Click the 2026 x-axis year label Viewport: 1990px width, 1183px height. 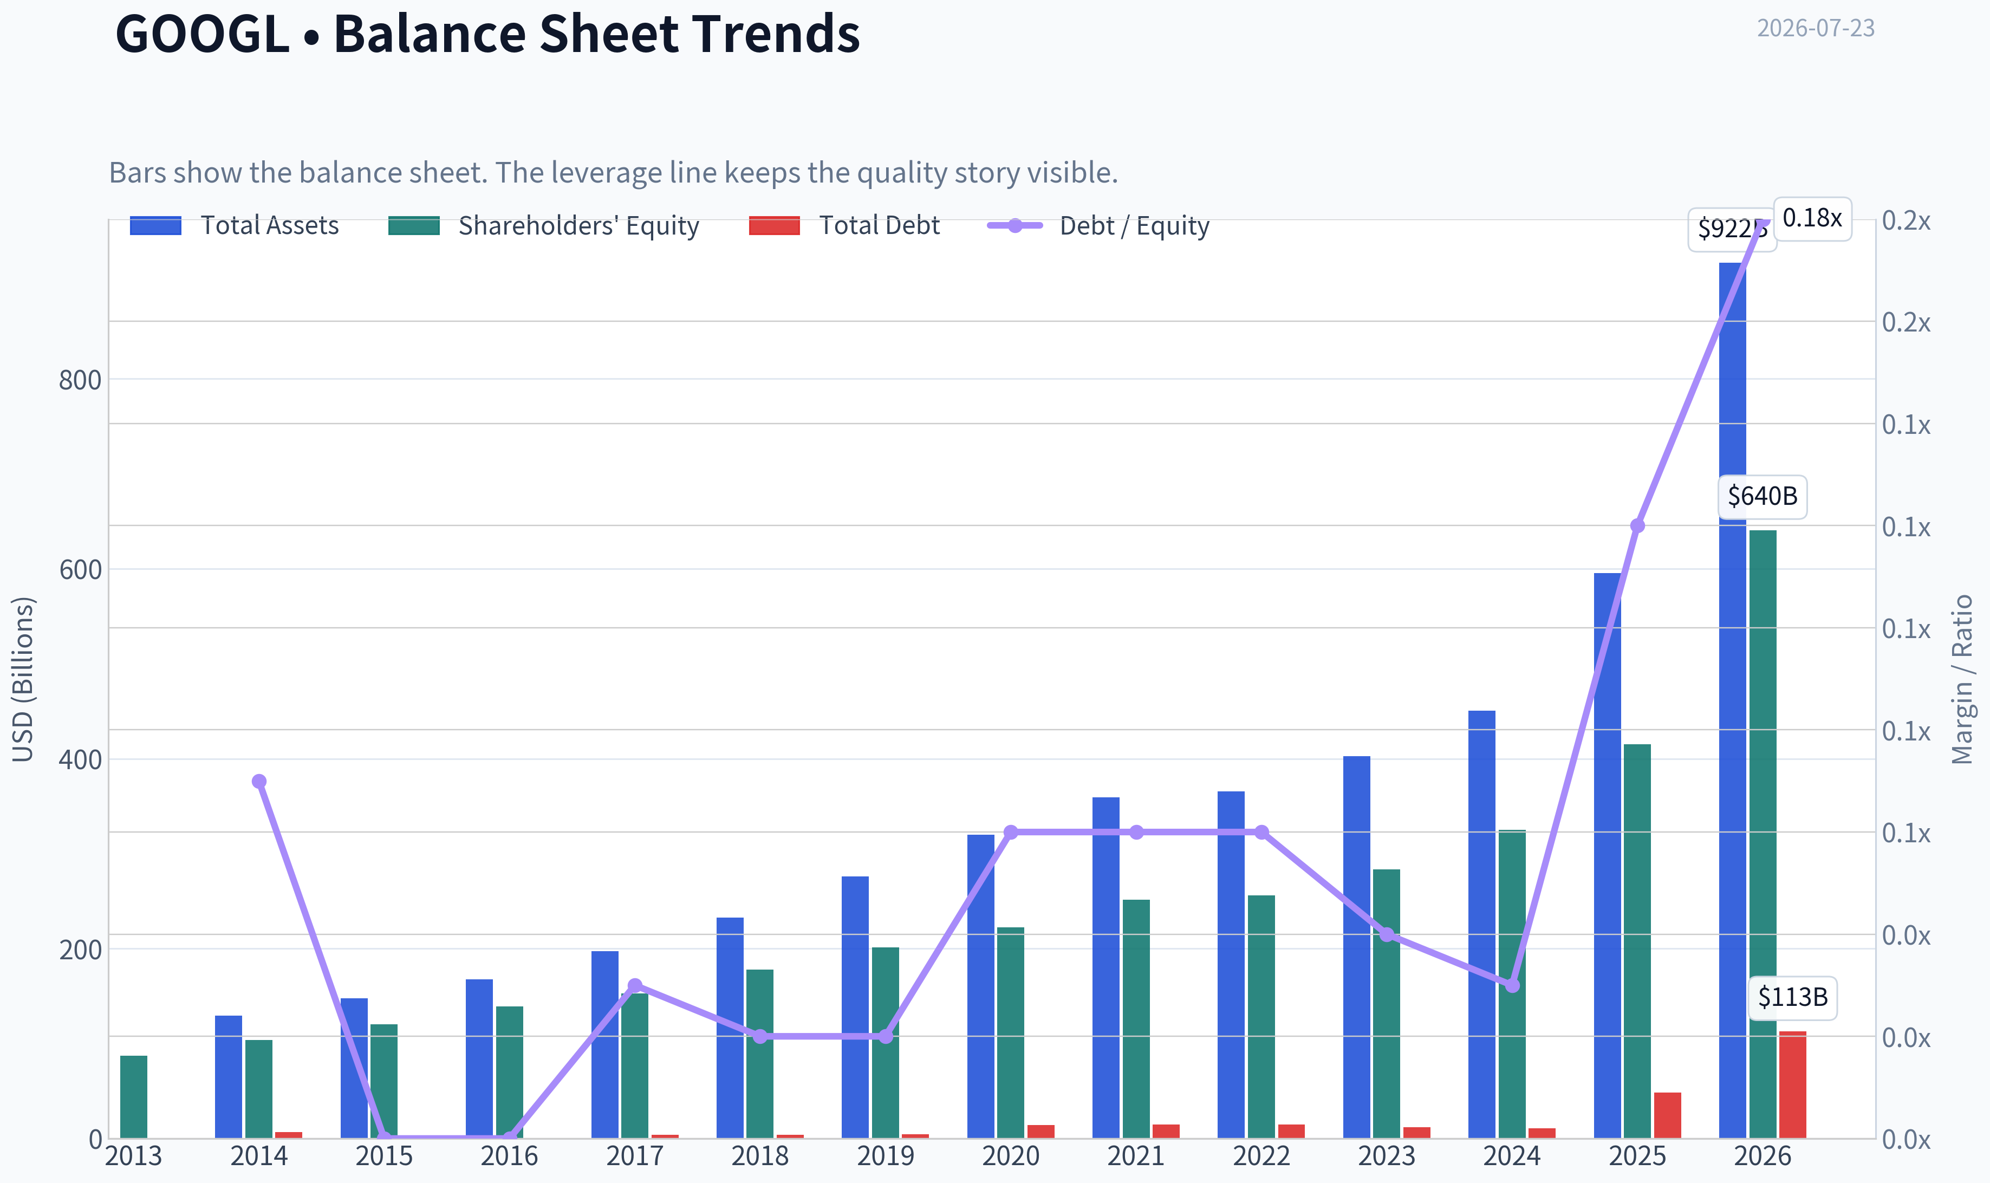tap(1762, 1156)
